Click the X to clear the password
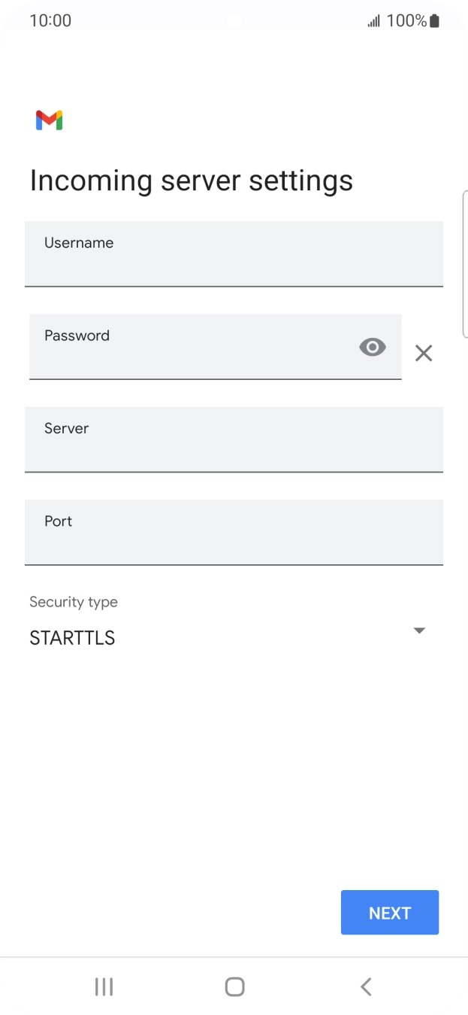 (423, 353)
